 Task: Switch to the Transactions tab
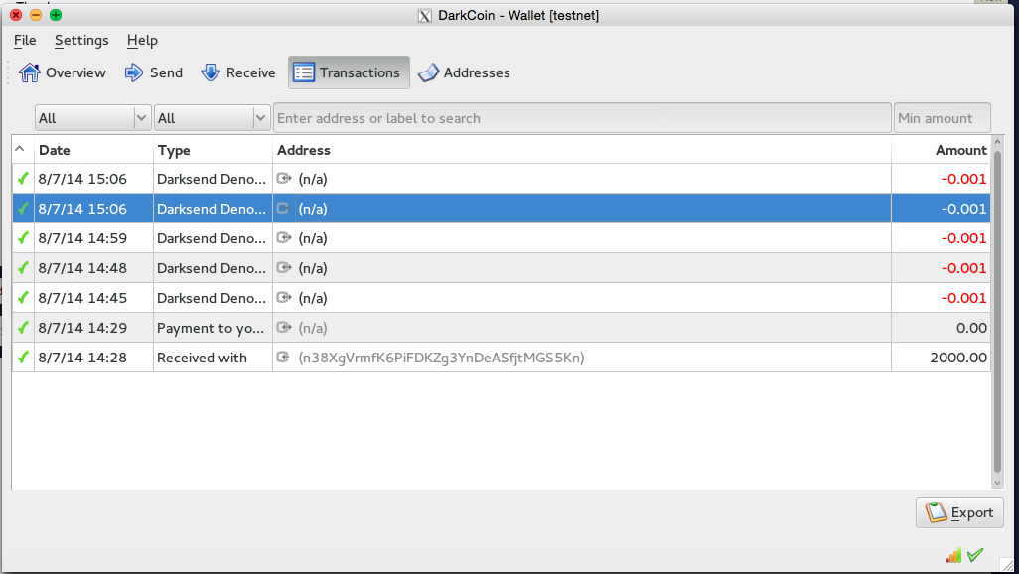(349, 72)
